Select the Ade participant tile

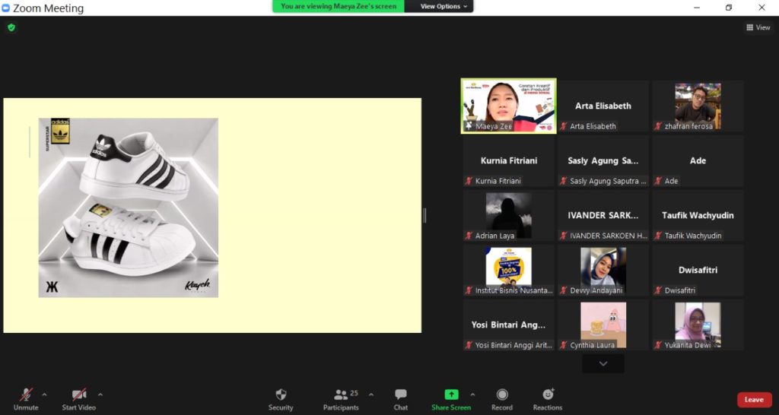click(x=698, y=161)
